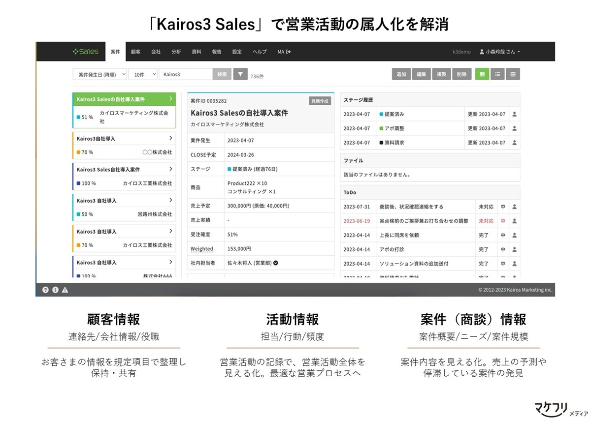591x421 pixels.
Task: Expand Kairos3 Sales自社導入案件 card chevron
Action: [171, 169]
